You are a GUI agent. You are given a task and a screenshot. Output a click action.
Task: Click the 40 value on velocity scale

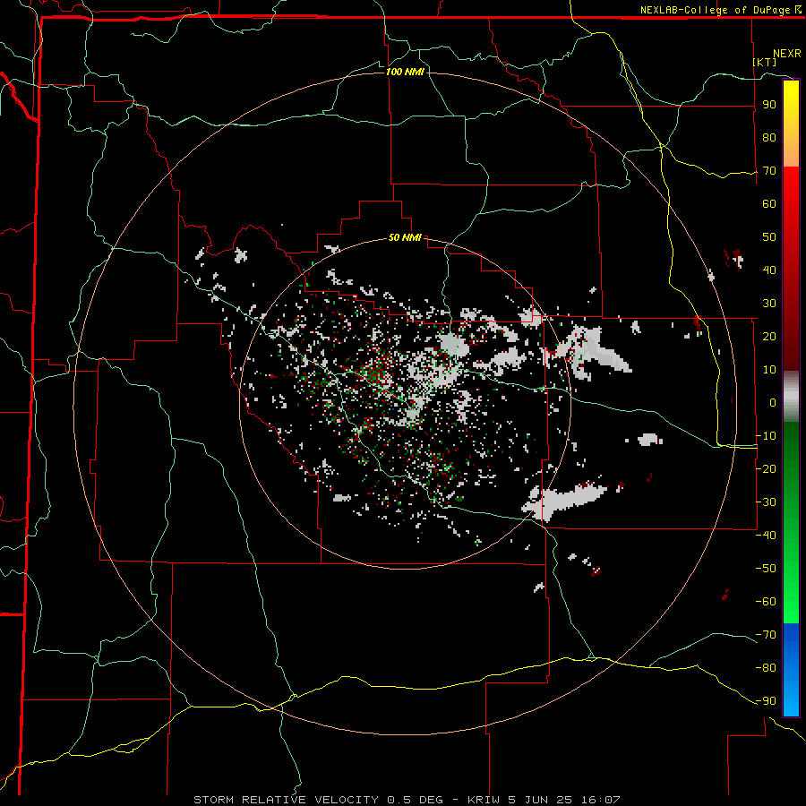tap(769, 270)
